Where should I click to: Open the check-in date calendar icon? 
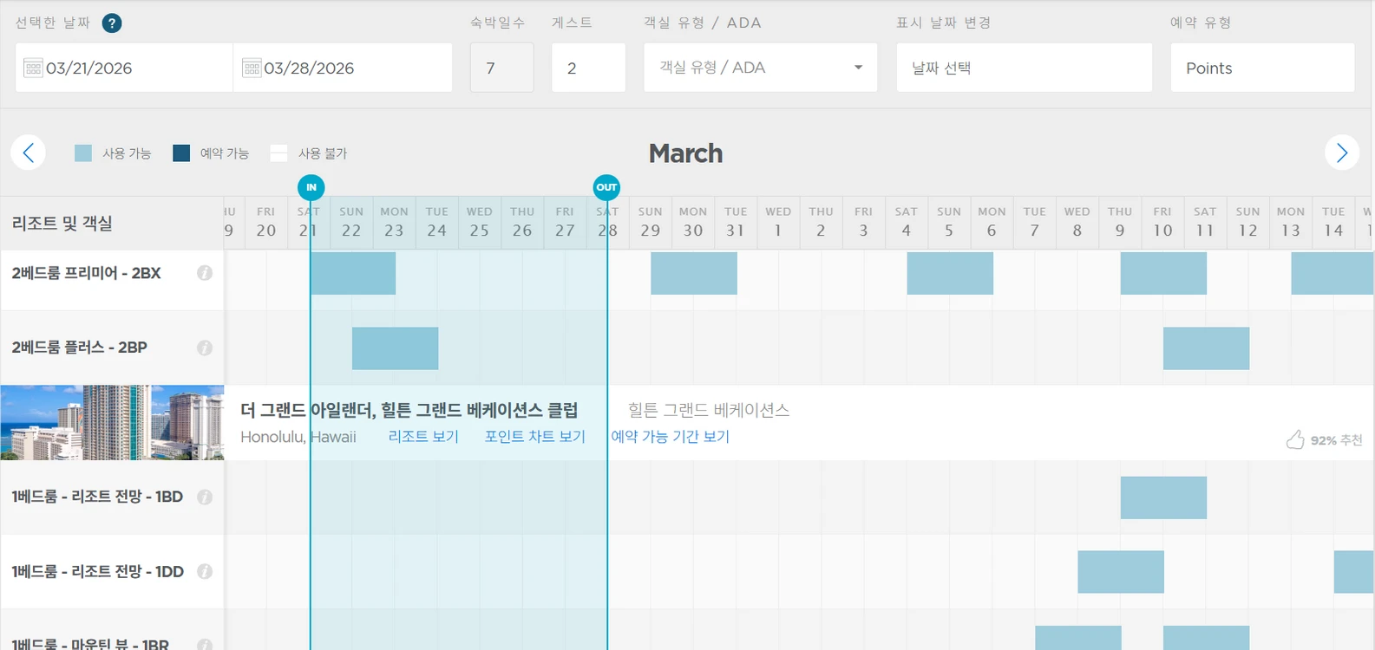33,68
